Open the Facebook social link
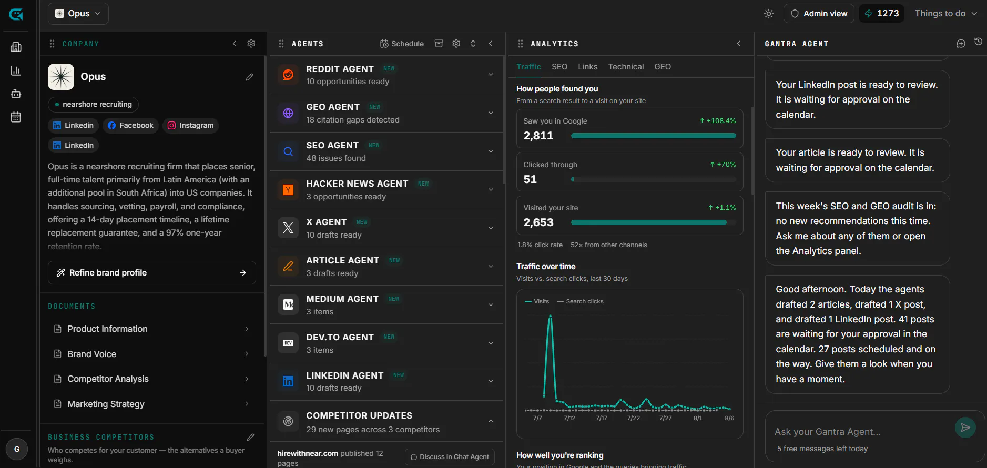987x468 pixels. (x=130, y=126)
